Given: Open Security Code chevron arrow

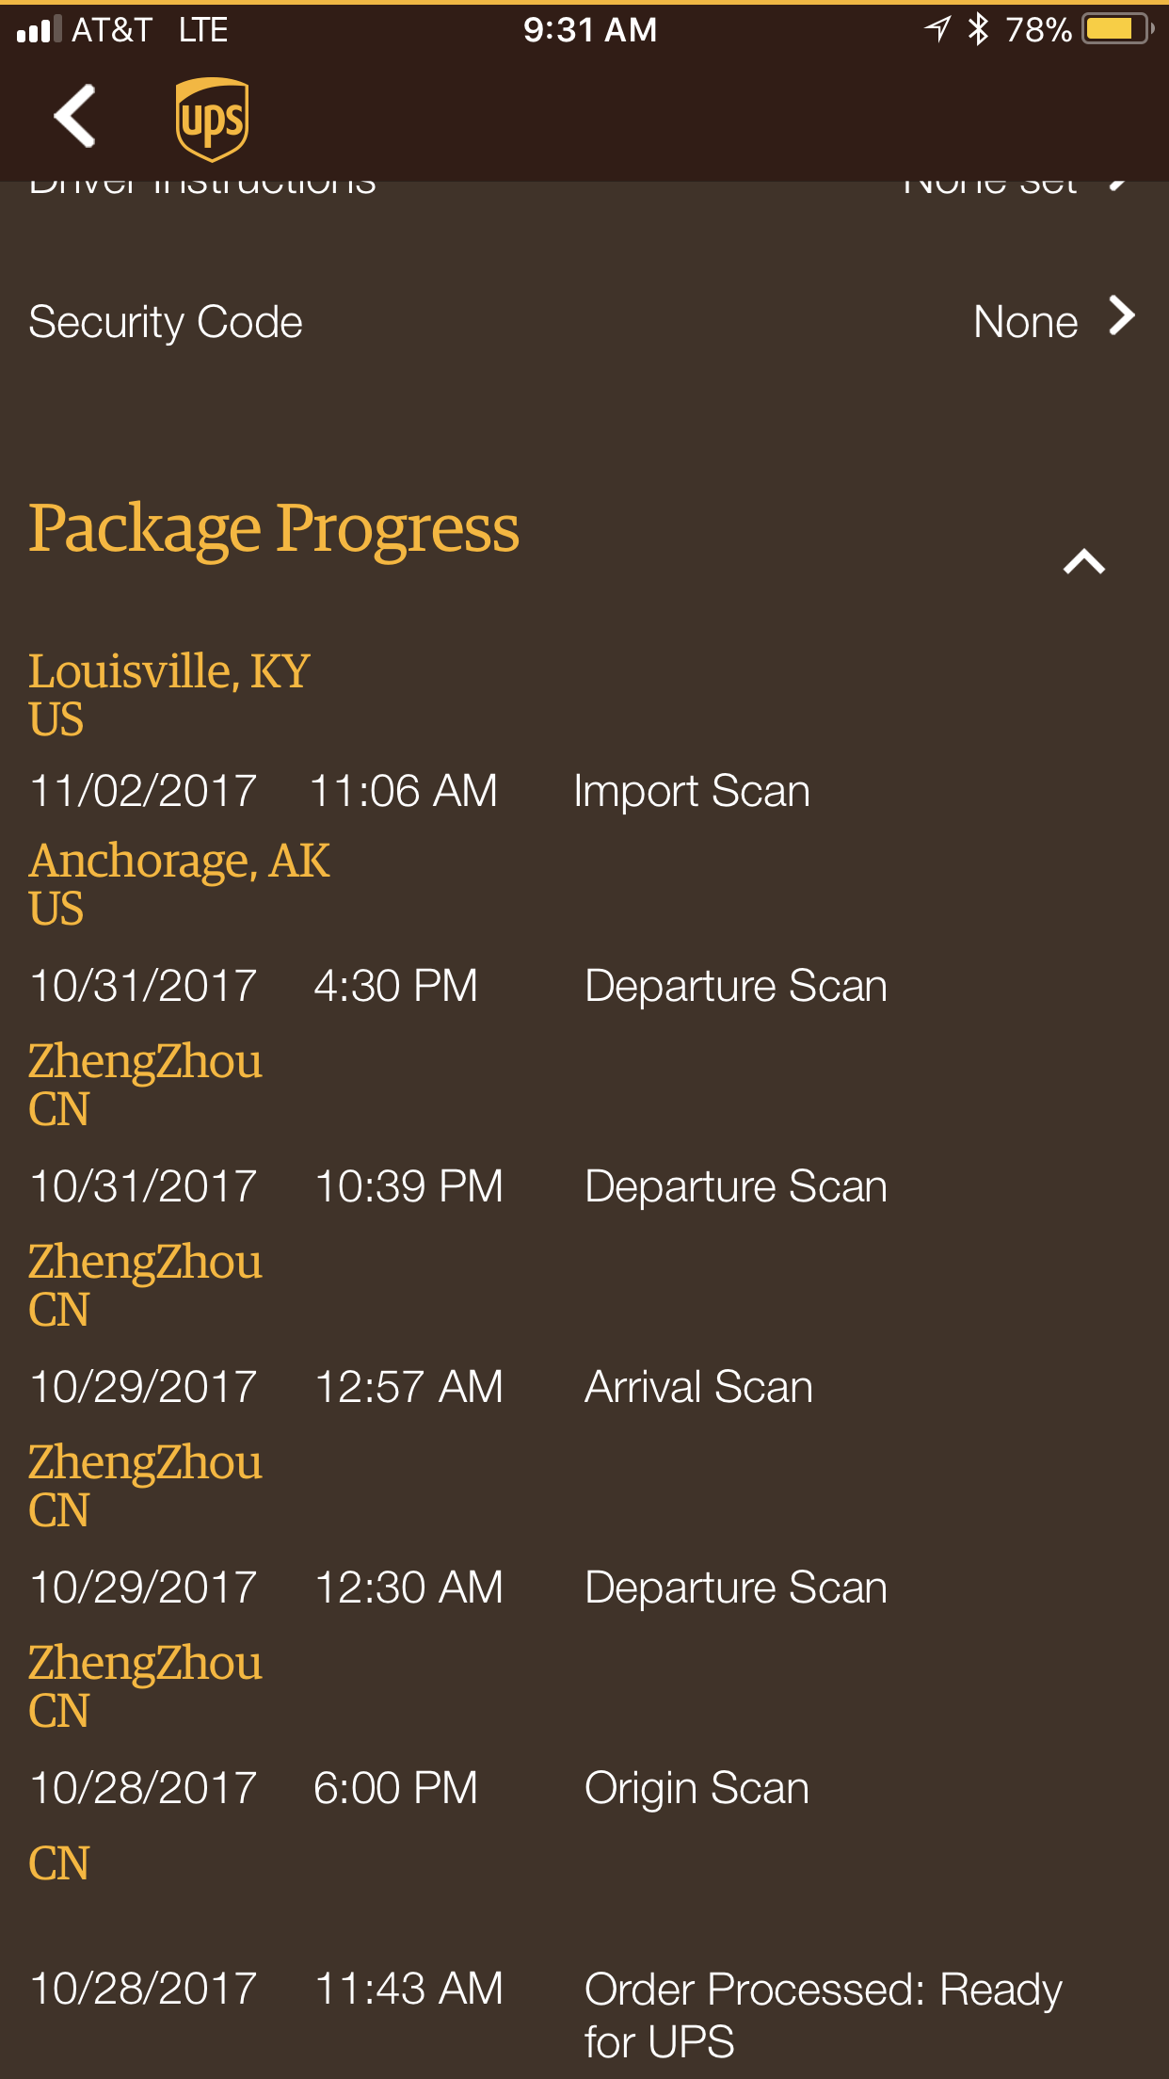Looking at the screenshot, I should tap(1121, 316).
